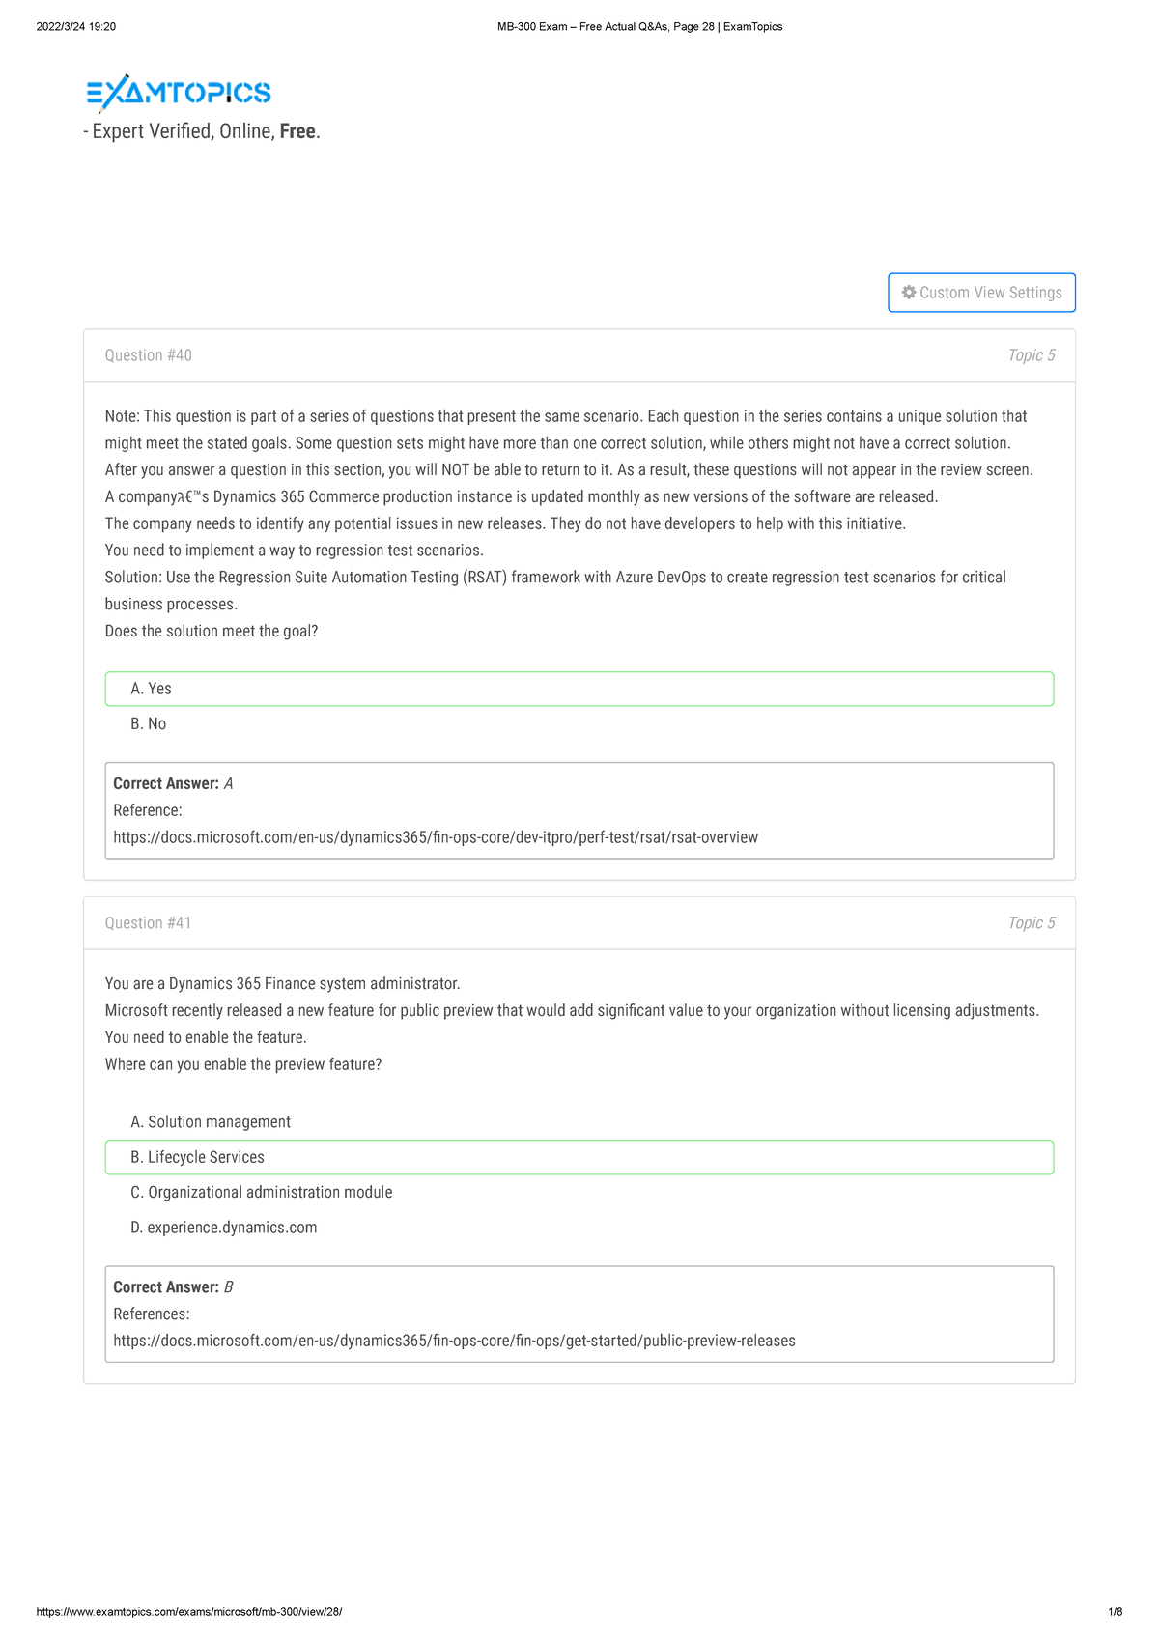This screenshot has height=1639, width=1159.
Task: Open the Custom View Settings panel
Action: [980, 292]
